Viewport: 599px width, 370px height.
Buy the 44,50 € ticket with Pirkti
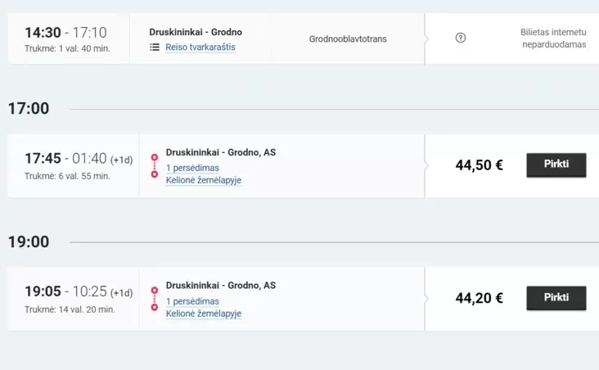(x=556, y=165)
